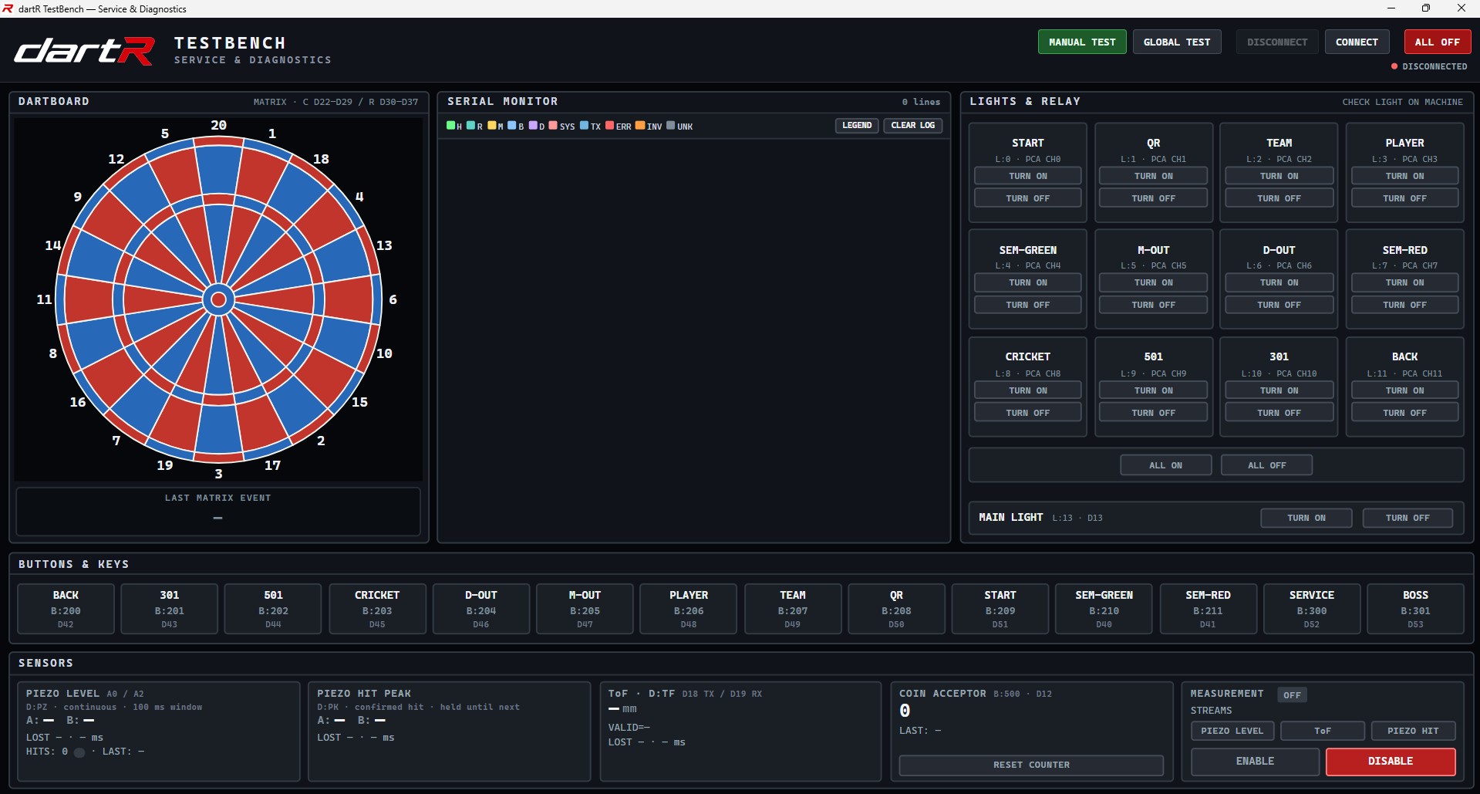1480x794 pixels.
Task: Turn on the TEAM light
Action: [x=1279, y=176]
